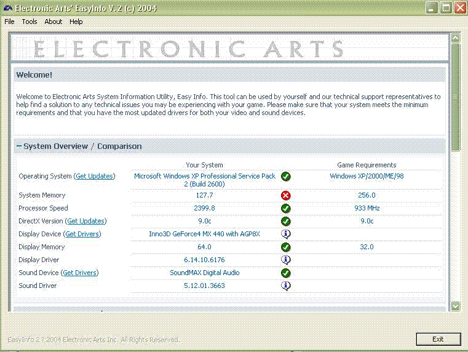Click required memory value 256.0
This screenshot has height=352, width=468.
pyautogui.click(x=367, y=195)
